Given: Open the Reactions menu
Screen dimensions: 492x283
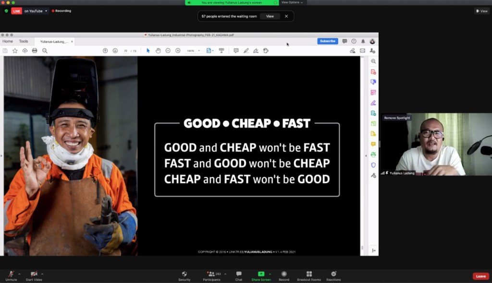Looking at the screenshot, I should 333,274.
